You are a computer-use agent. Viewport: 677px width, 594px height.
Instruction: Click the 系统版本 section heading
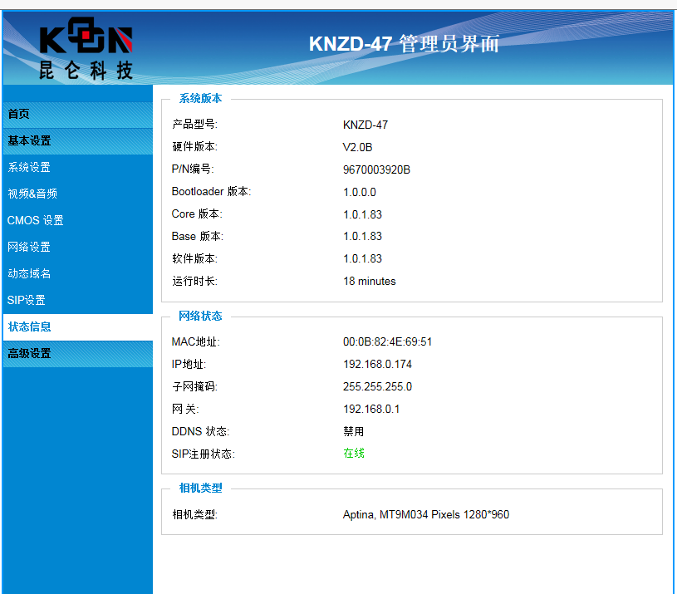(x=200, y=98)
